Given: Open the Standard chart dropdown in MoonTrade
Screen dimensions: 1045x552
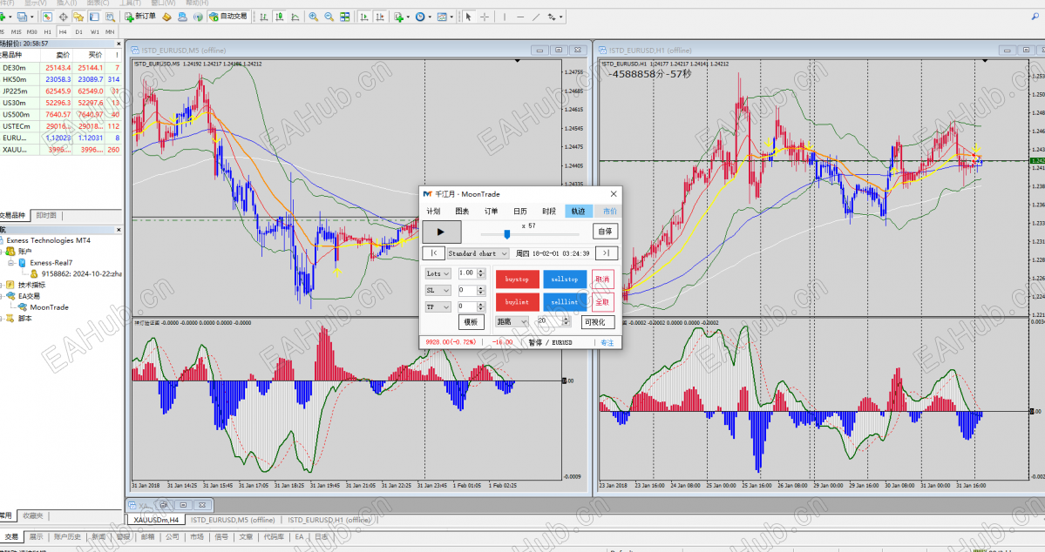Looking at the screenshot, I should [478, 253].
